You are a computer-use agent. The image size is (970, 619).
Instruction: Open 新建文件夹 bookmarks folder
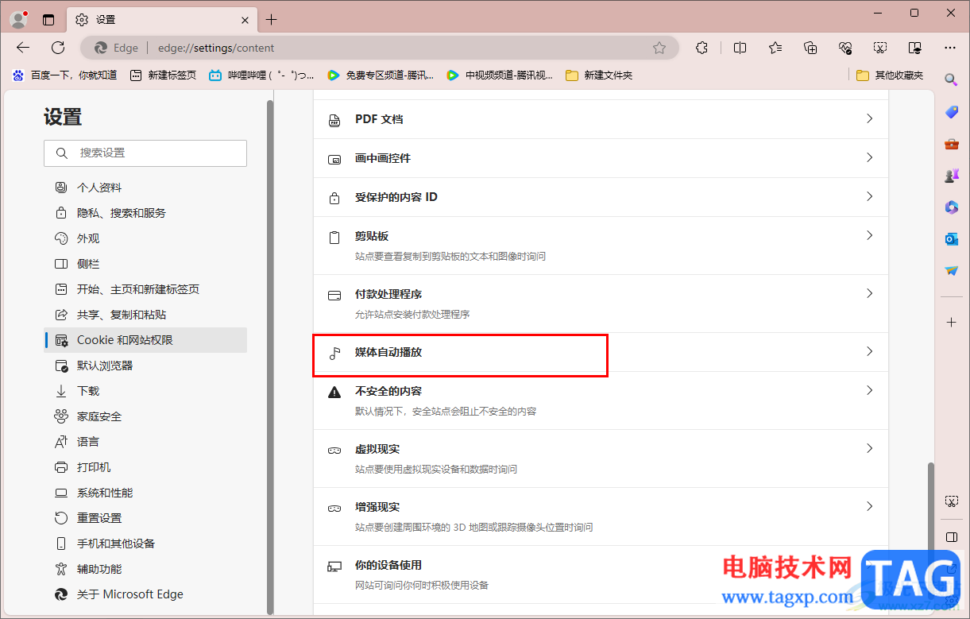pyautogui.click(x=599, y=75)
